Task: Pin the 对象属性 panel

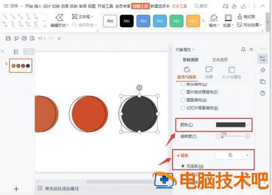Action: pyautogui.click(x=243, y=49)
